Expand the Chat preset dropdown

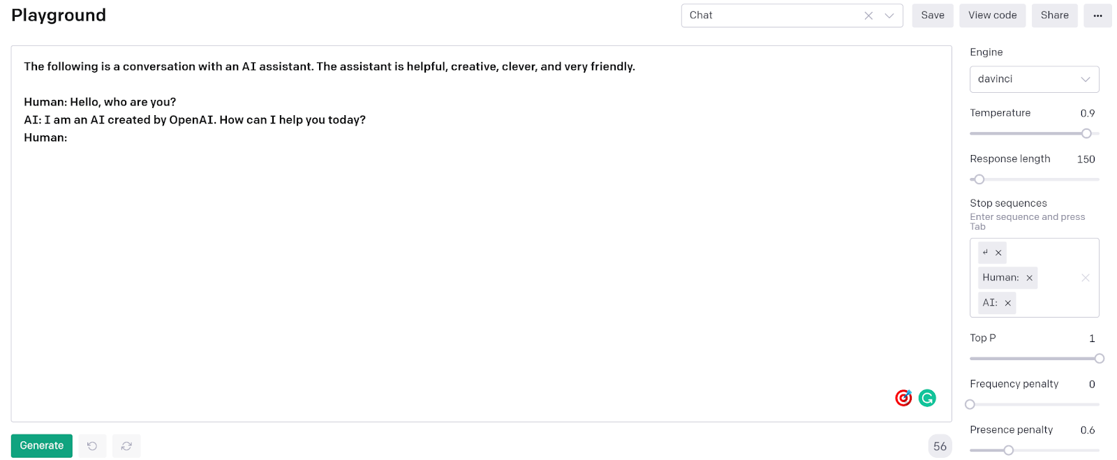pyautogui.click(x=888, y=15)
